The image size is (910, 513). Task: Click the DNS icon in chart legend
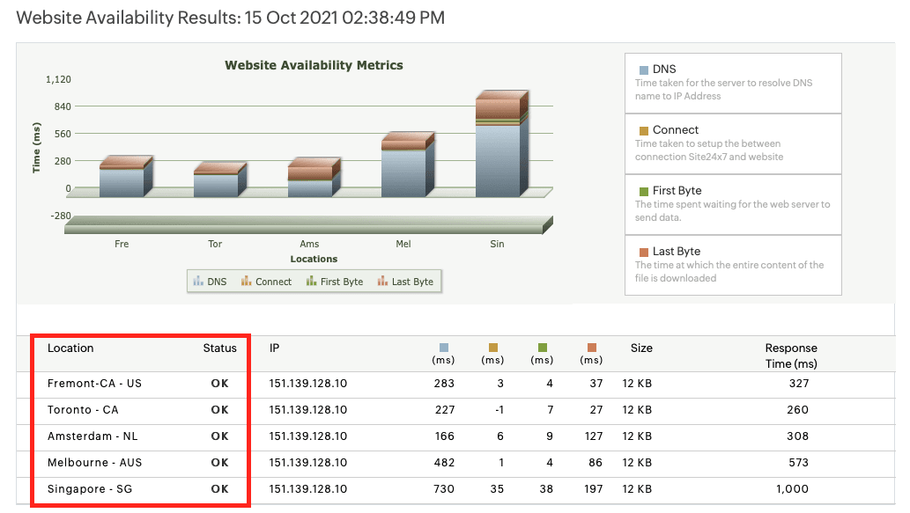point(198,282)
